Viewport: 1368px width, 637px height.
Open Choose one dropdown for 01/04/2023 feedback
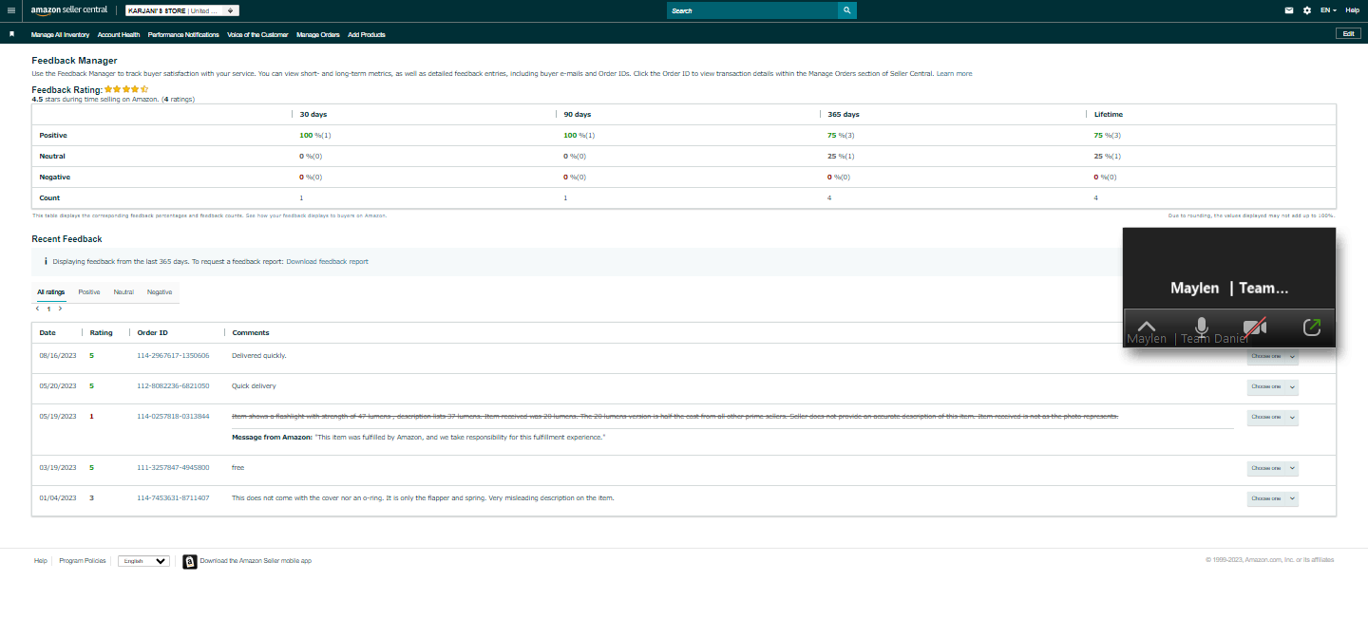pyautogui.click(x=1272, y=498)
